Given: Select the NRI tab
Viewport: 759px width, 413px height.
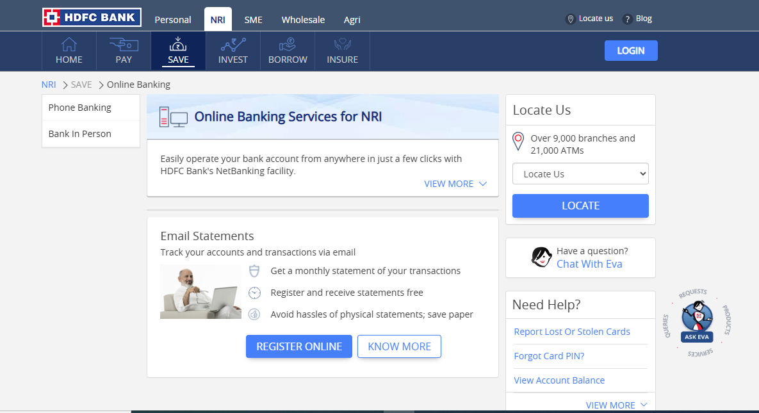Looking at the screenshot, I should tap(218, 20).
